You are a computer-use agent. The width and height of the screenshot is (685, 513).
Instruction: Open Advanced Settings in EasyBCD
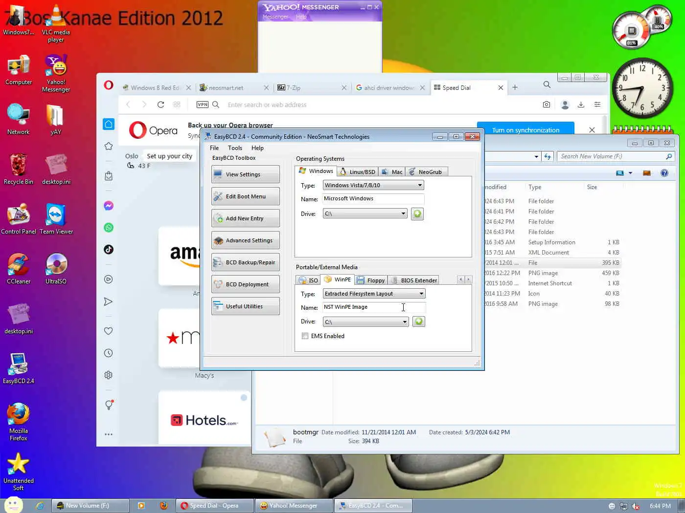pos(245,240)
